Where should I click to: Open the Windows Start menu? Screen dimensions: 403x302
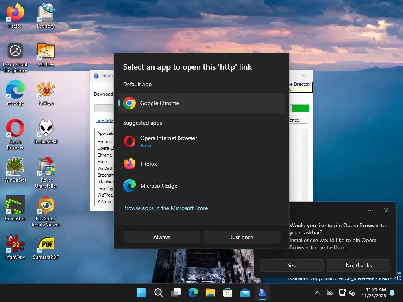(x=141, y=293)
